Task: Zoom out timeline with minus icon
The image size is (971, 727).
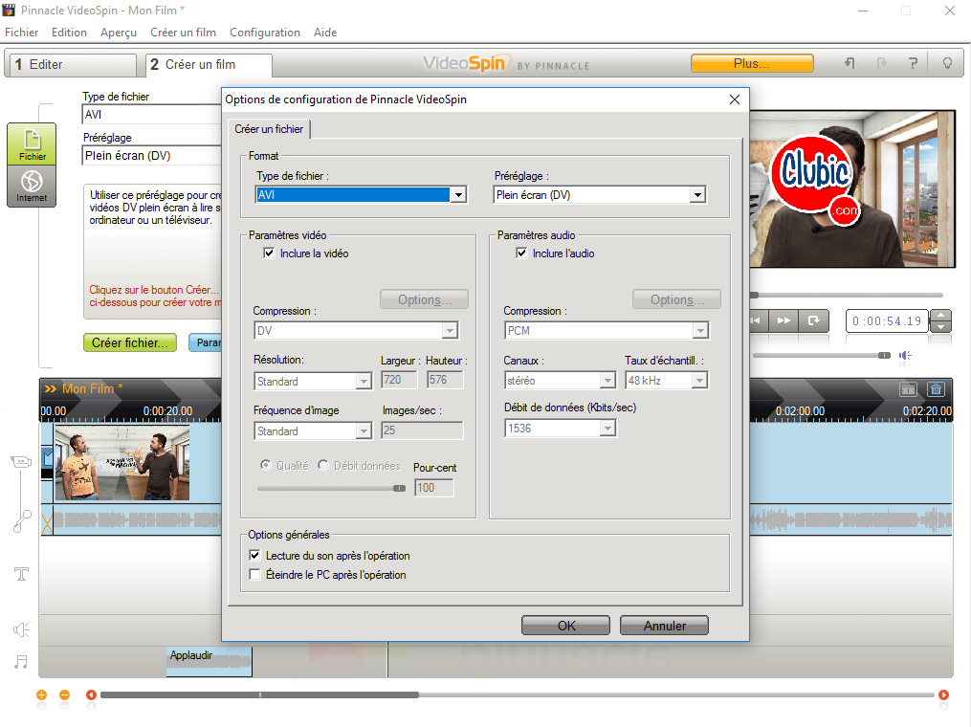Action: [x=64, y=694]
